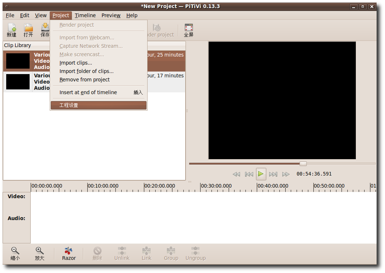Click first clip's '25 minutes' duration text
This screenshot has width=385, height=273.
[x=170, y=55]
